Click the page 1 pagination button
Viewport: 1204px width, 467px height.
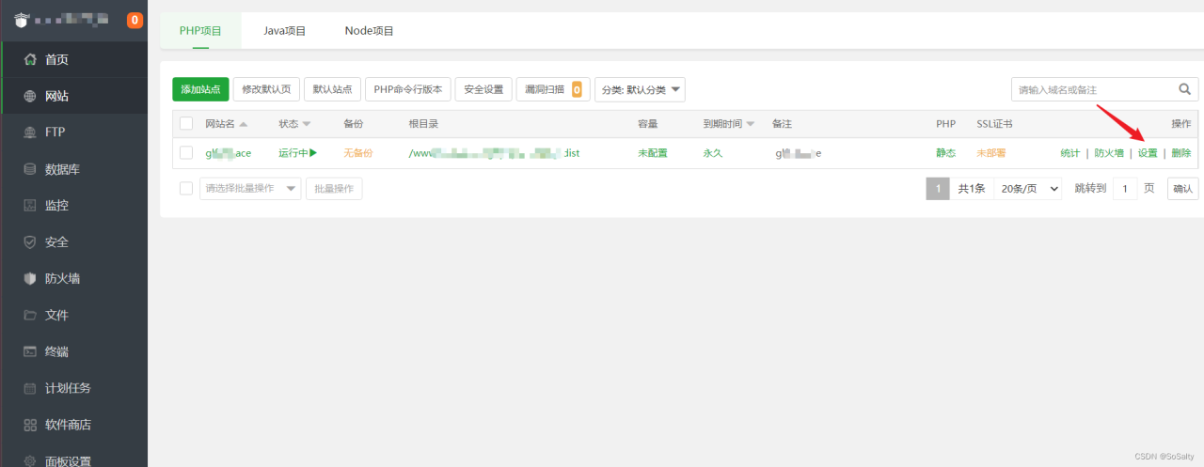tap(937, 188)
